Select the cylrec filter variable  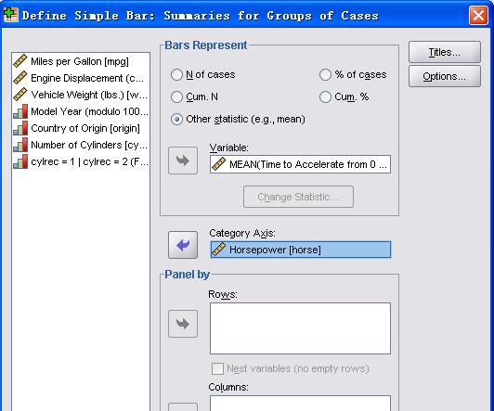(x=80, y=161)
